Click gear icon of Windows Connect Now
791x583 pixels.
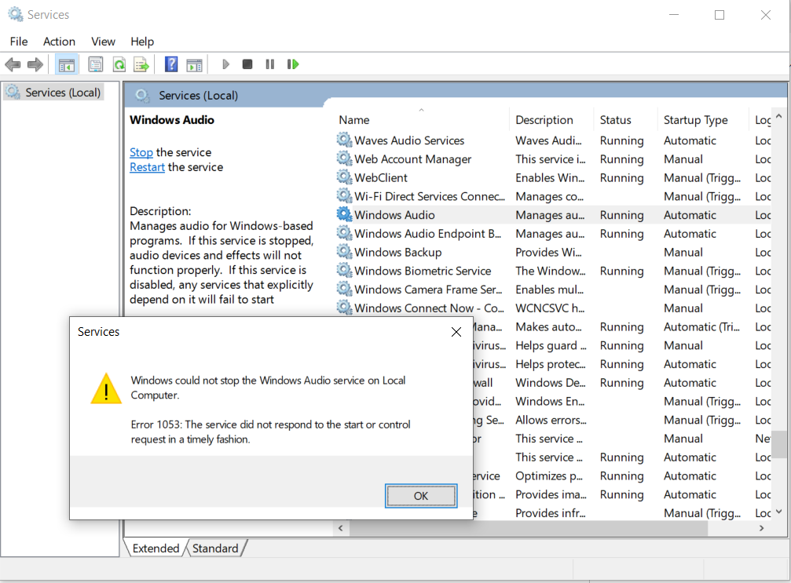point(344,307)
